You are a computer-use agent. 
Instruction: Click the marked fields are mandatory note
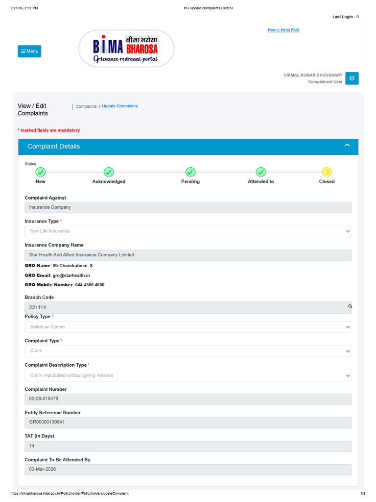pyautogui.click(x=48, y=130)
